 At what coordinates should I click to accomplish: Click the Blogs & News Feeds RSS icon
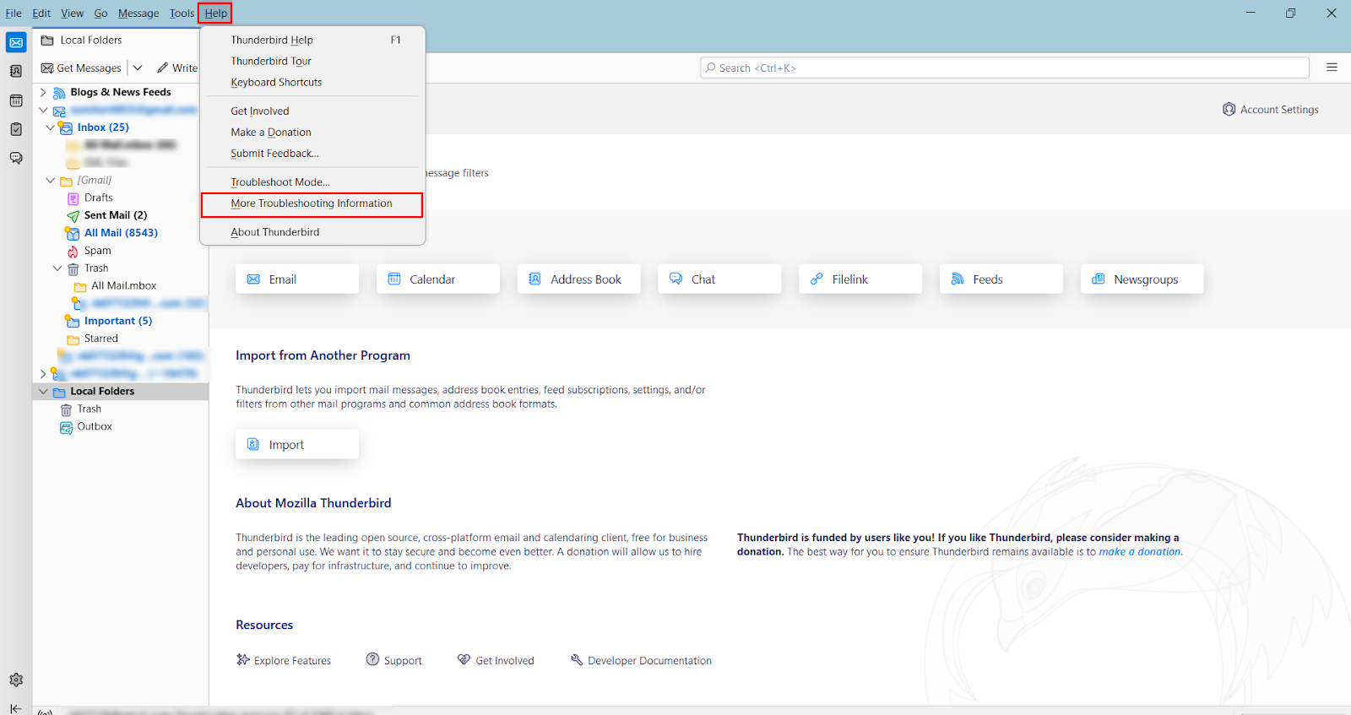tap(59, 93)
